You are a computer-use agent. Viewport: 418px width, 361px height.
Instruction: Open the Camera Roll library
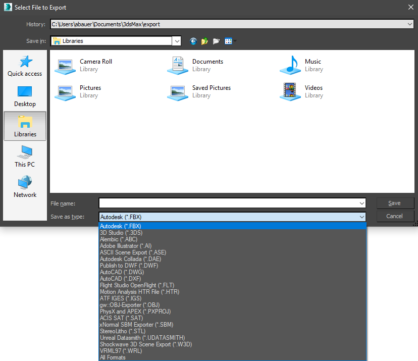click(x=83, y=65)
